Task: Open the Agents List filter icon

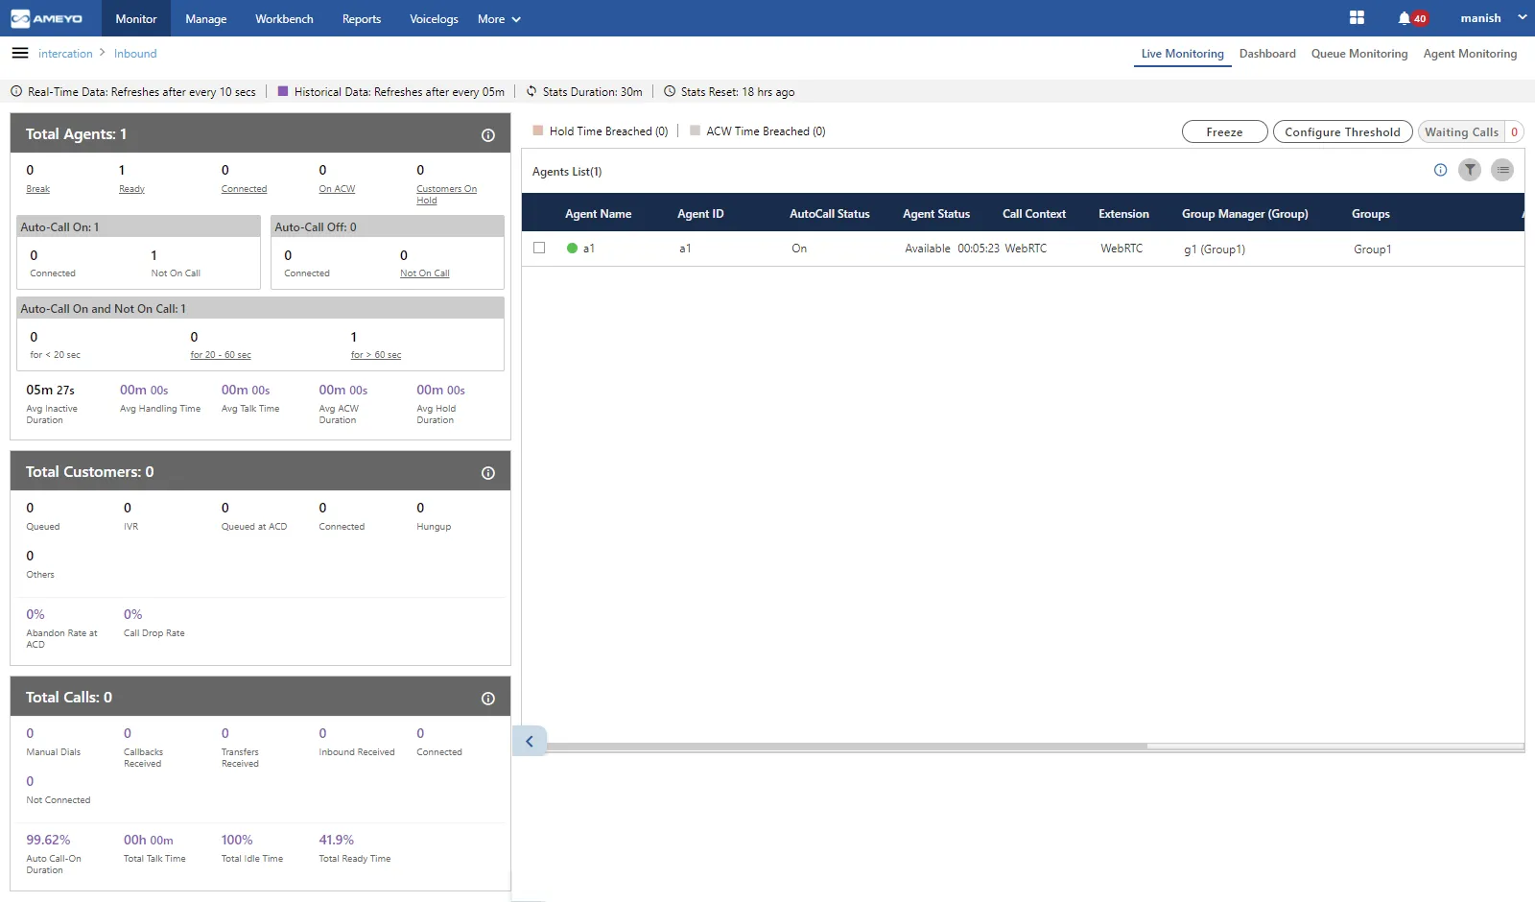Action: coord(1470,170)
